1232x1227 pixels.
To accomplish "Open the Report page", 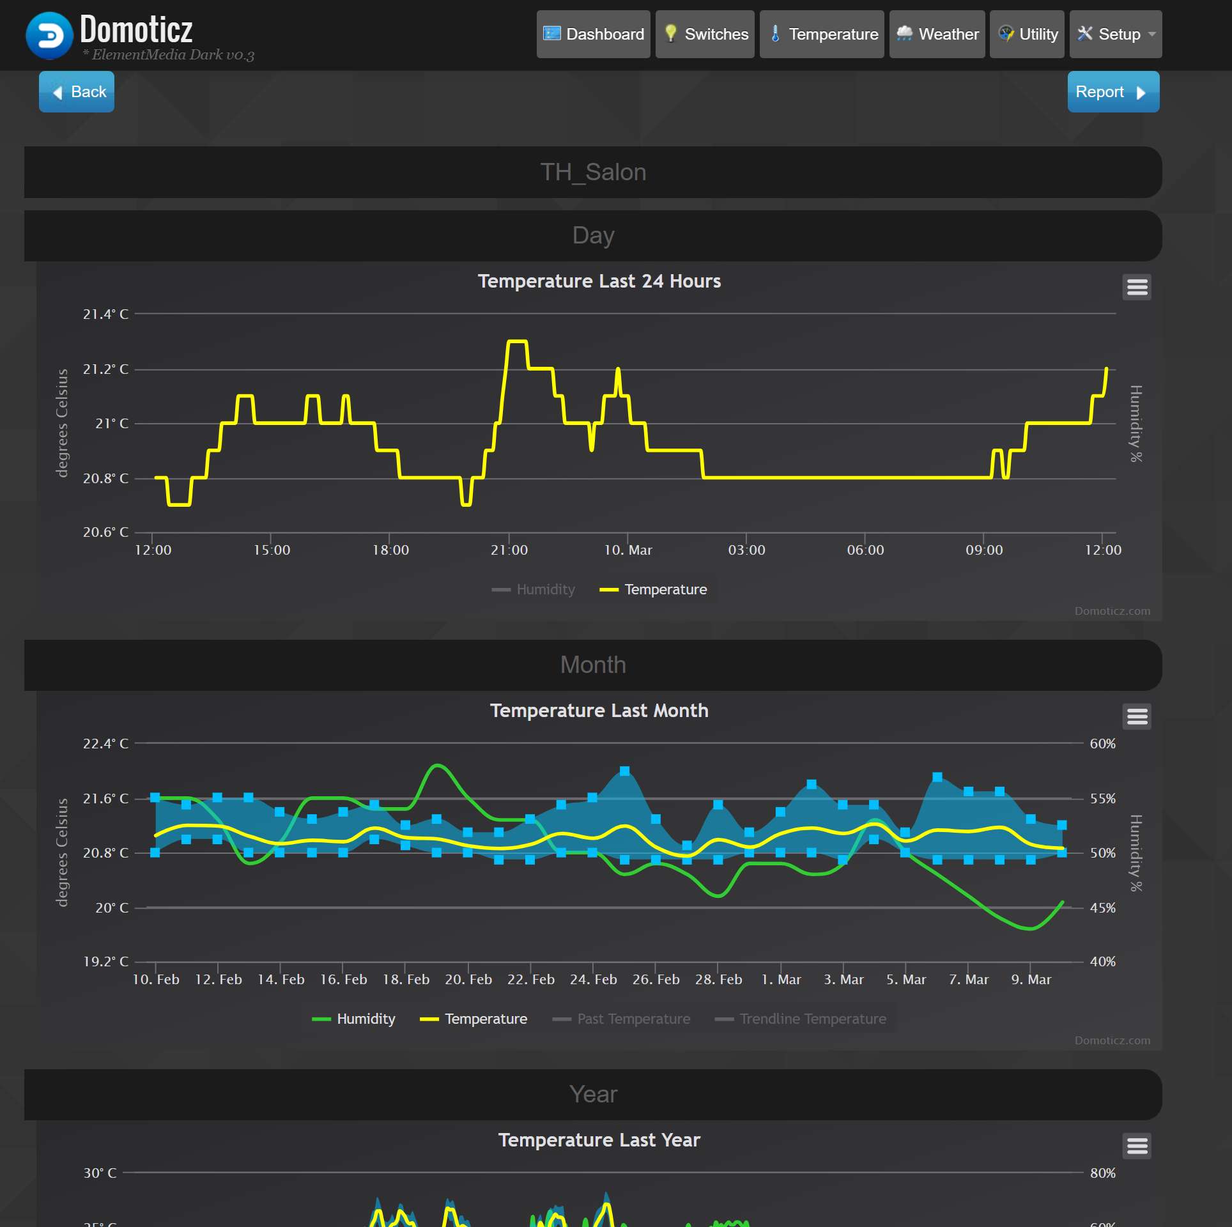I will (x=1113, y=91).
